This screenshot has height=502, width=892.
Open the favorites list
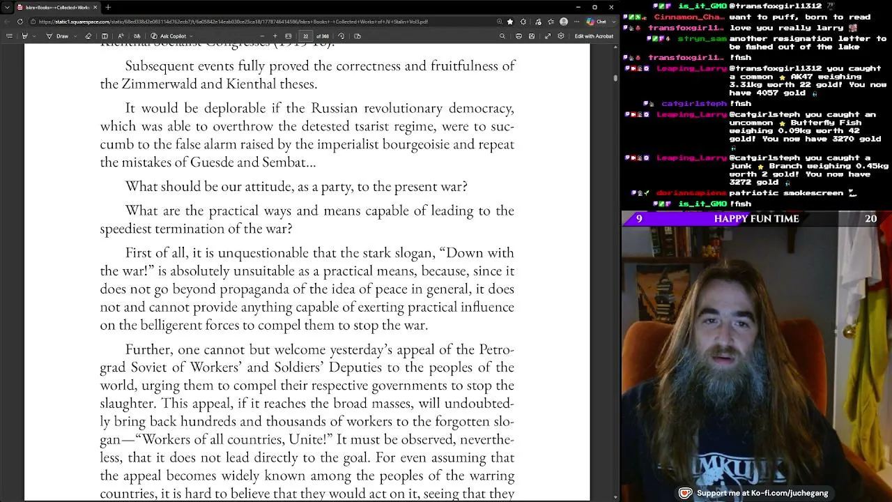(x=550, y=22)
